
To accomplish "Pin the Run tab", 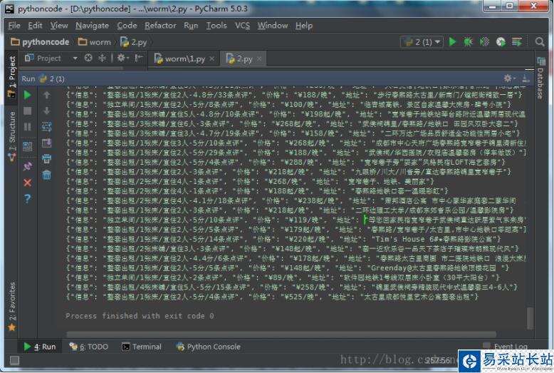I will pyautogui.click(x=27, y=166).
